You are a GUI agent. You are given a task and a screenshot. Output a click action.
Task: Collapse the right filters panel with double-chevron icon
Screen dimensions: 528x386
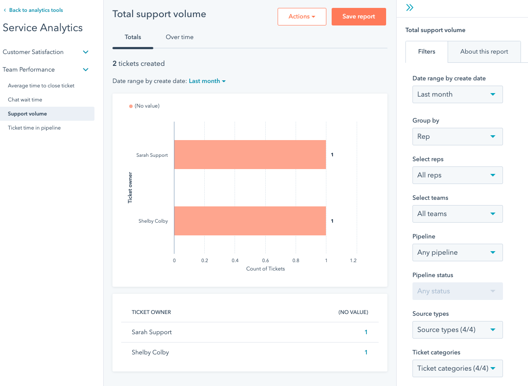[410, 7]
